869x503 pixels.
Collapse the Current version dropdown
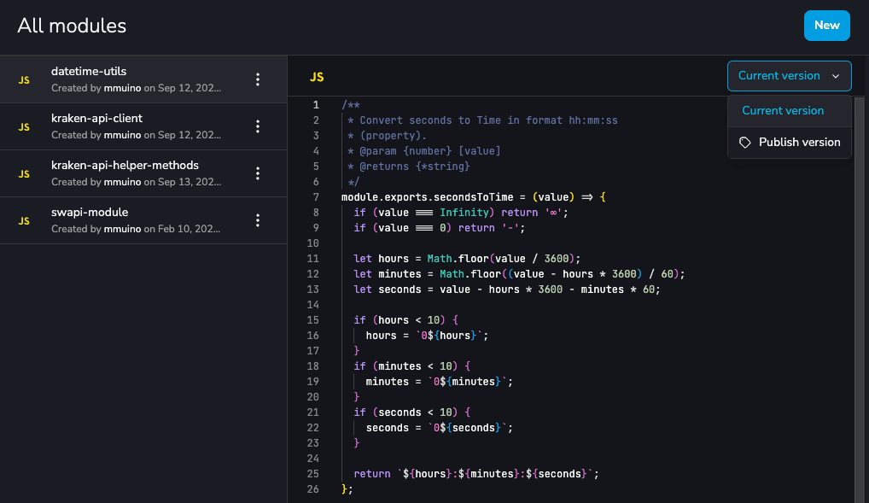(790, 76)
